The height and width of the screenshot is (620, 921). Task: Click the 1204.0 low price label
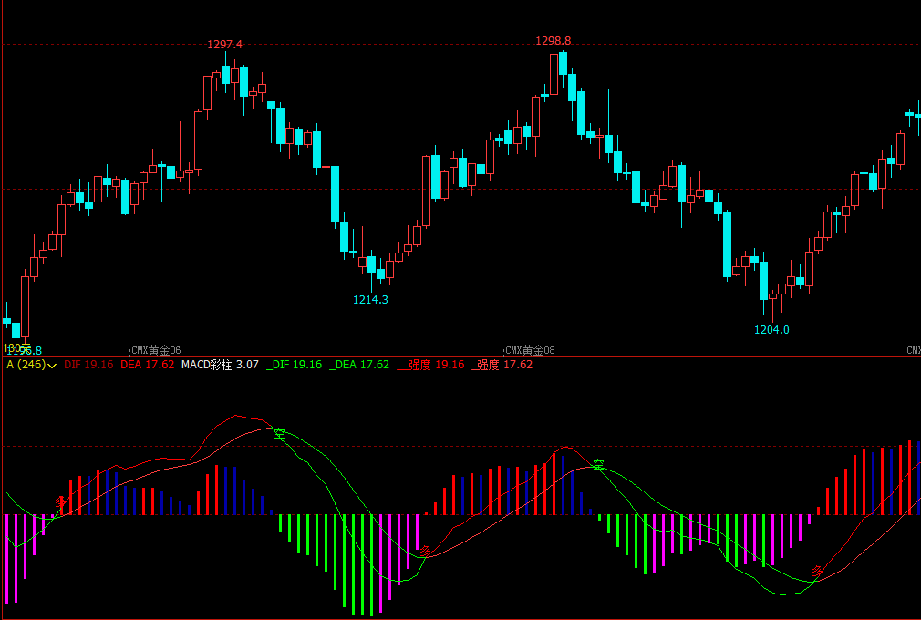point(771,330)
